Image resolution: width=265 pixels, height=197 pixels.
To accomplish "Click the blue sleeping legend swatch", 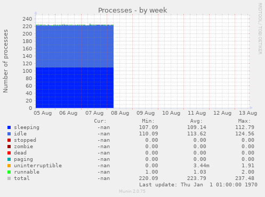I will click(9, 127).
